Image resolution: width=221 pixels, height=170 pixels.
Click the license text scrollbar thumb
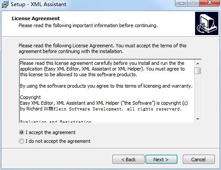[198, 71]
